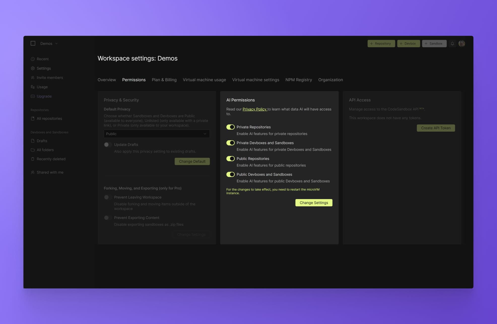Viewport: 497px width, 324px height.
Task: Expand the Demos workspace switcher
Action: click(49, 43)
